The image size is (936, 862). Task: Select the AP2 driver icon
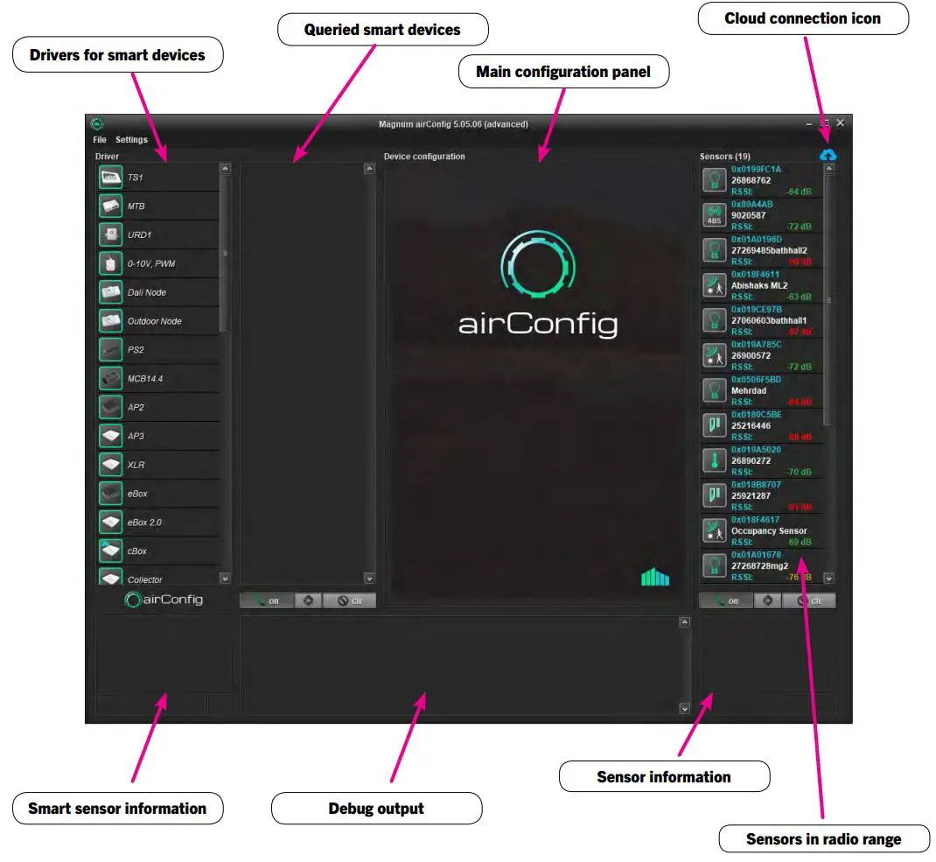click(x=110, y=407)
